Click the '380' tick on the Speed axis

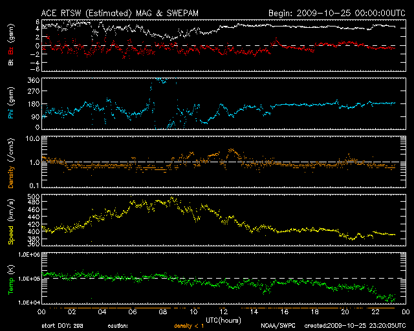point(34,239)
